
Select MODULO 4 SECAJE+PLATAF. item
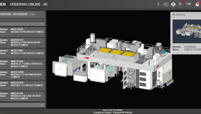(x=23, y=96)
